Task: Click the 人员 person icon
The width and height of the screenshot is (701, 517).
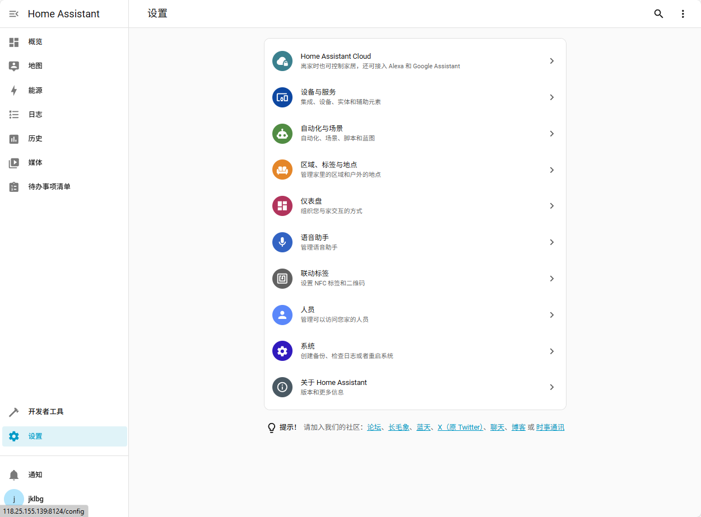Action: [282, 315]
